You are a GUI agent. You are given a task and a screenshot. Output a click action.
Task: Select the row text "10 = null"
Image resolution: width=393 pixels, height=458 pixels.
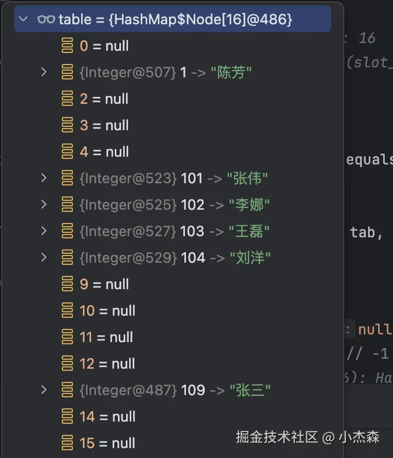(x=107, y=311)
